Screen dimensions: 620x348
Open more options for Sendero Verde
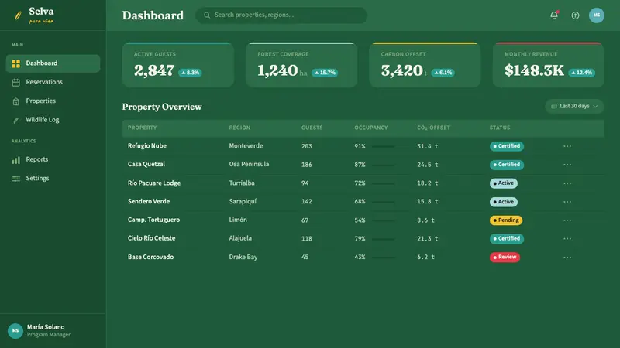(x=567, y=202)
